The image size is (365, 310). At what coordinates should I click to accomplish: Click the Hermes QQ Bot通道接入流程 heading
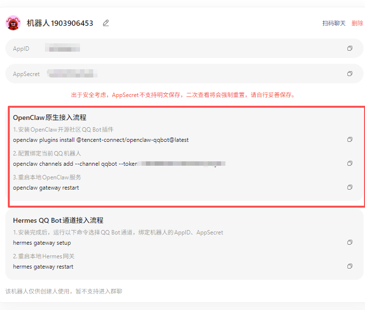click(58, 220)
